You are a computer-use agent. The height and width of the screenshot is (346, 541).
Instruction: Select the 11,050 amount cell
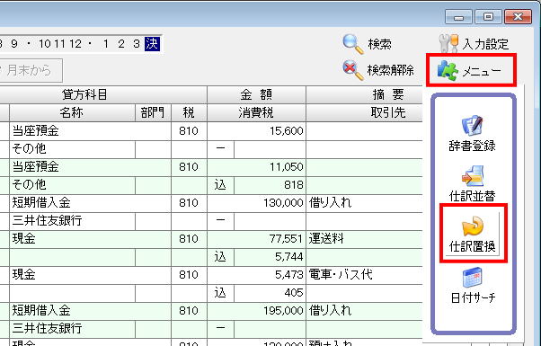pos(256,167)
